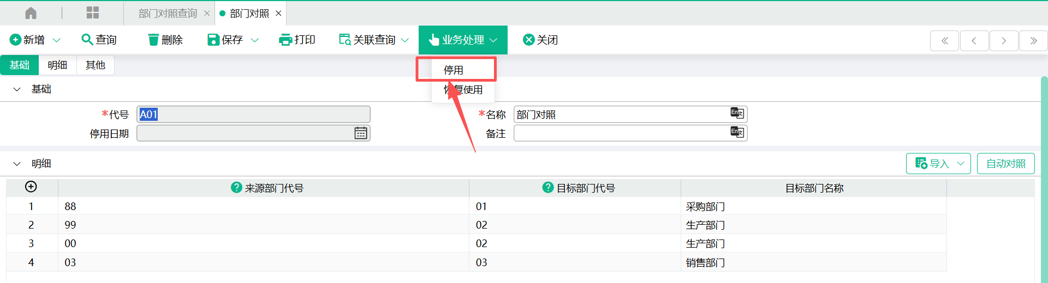Click help icon beside 来源部门代号

236,187
